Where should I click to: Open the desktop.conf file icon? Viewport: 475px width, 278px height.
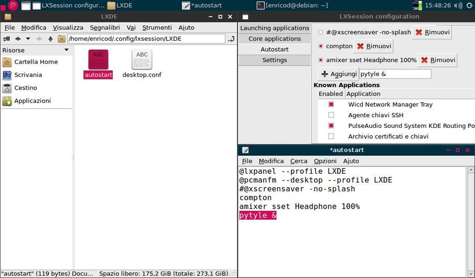point(141,60)
